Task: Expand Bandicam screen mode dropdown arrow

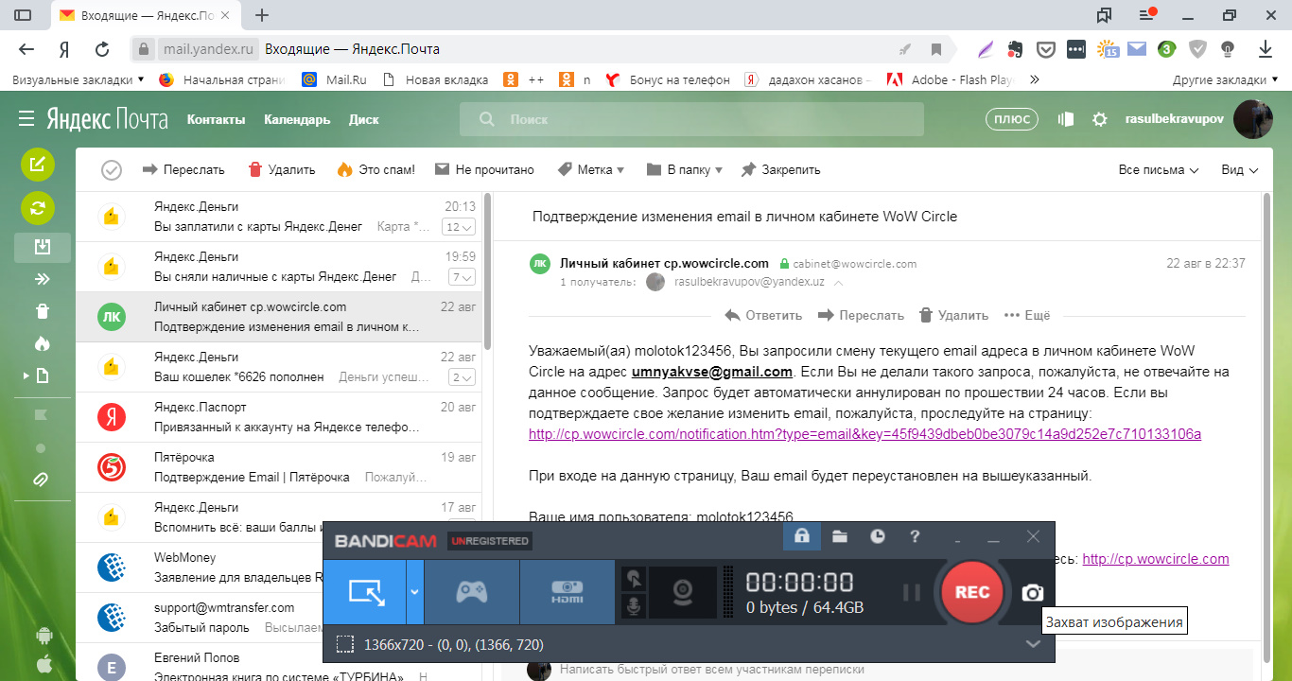Action: click(x=414, y=592)
